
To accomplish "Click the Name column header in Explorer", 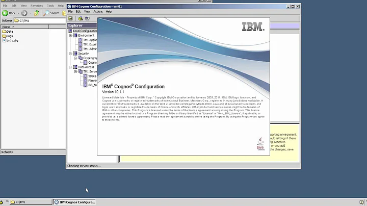I will click(x=25, y=27).
